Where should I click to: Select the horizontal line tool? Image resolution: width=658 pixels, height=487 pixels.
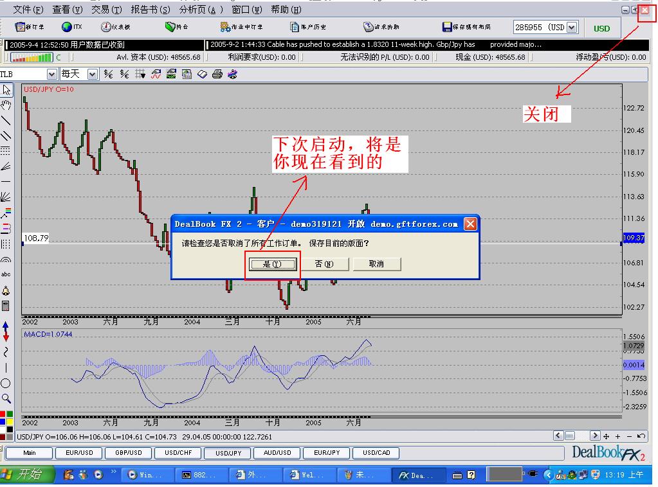[6, 181]
